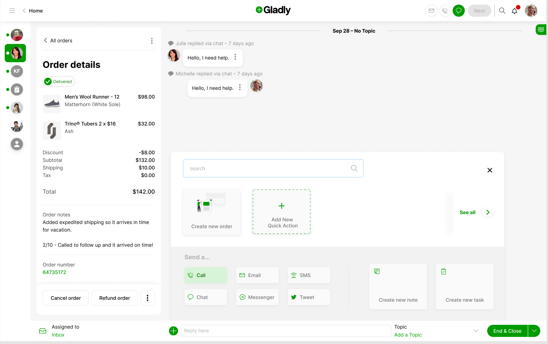548x344 pixels.
Task: Open options for Michelle's chat message
Action: pyautogui.click(x=240, y=87)
